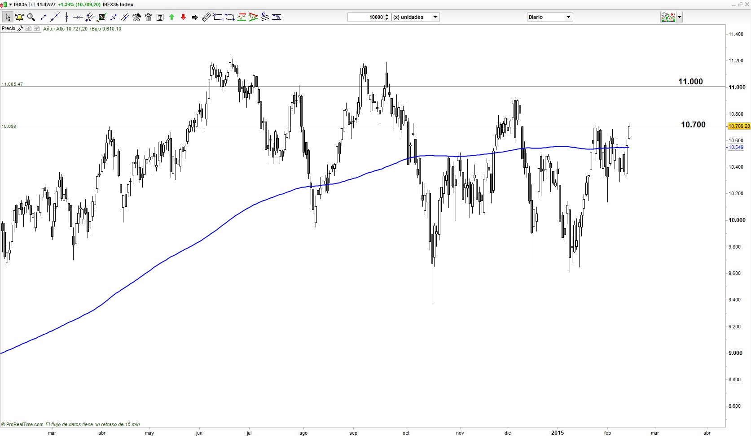Open the hammer and wrench settings tool
Image resolution: width=751 pixels, height=436 pixels.
[136, 17]
